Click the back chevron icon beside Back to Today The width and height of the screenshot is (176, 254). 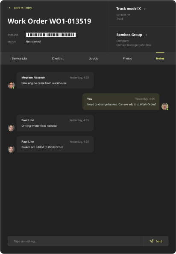10,8
